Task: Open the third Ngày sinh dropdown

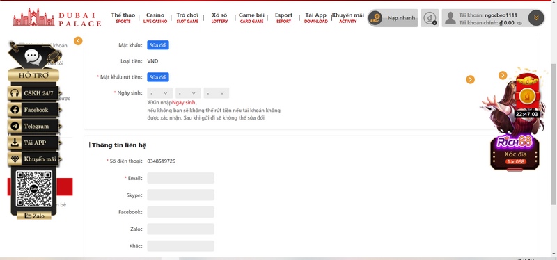Action: [217, 93]
